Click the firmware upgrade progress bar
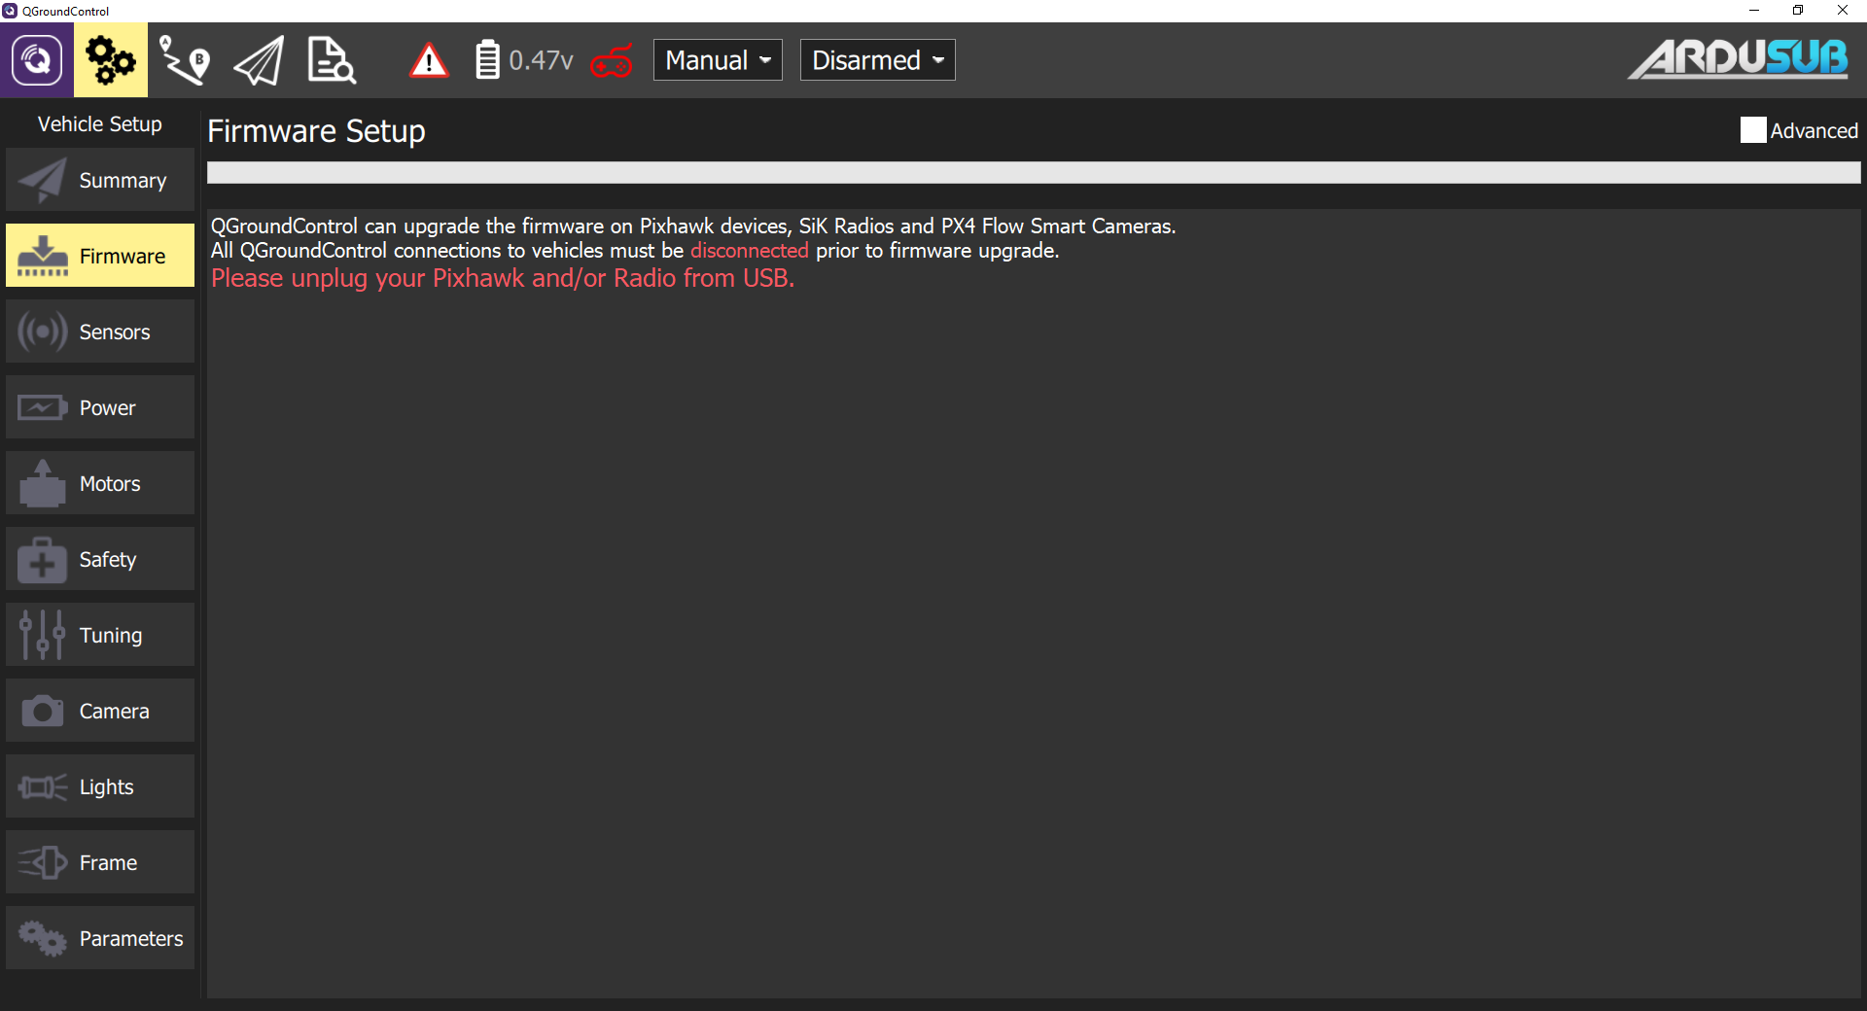 click(x=1034, y=173)
